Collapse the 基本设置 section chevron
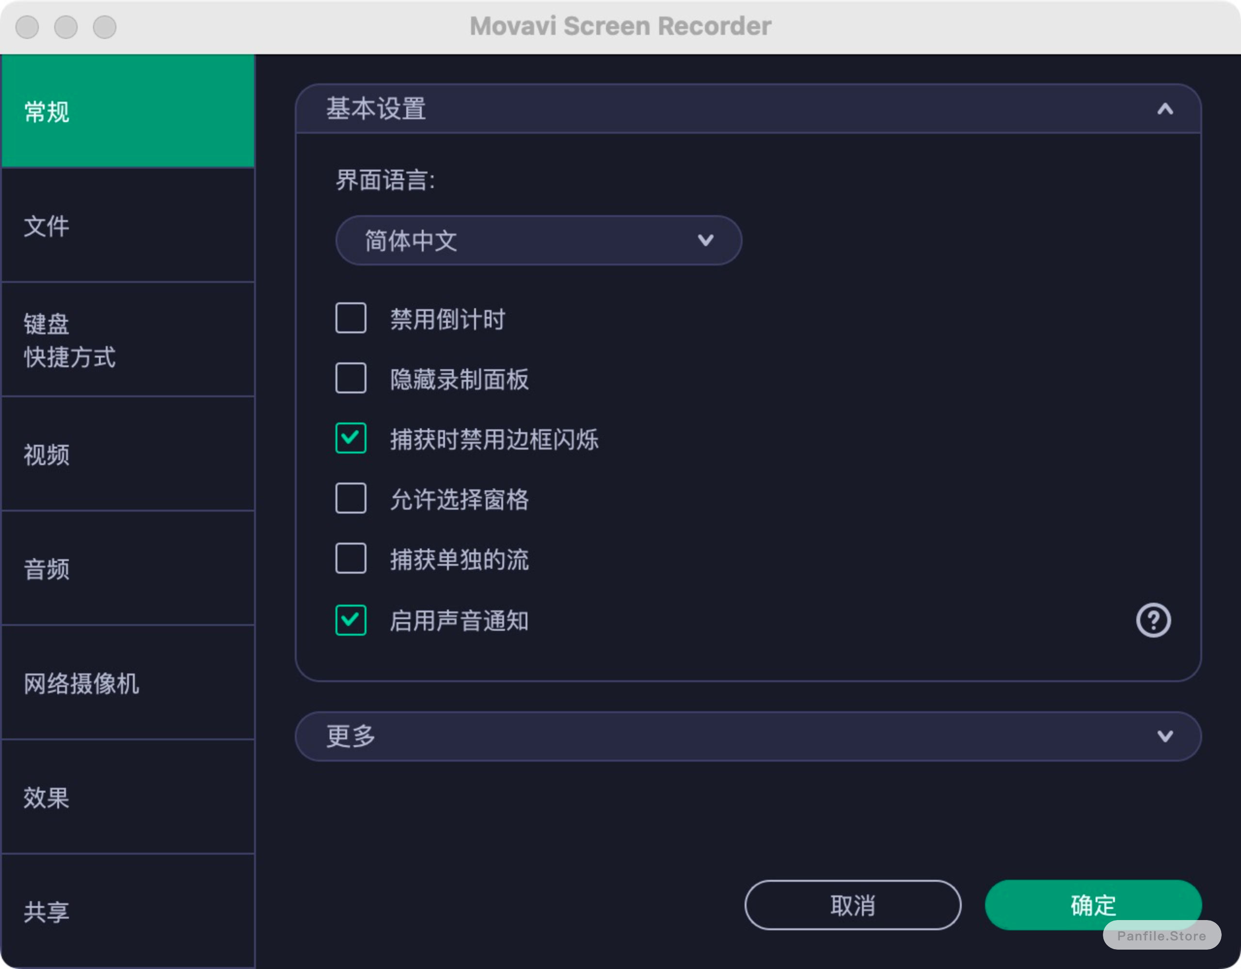 pos(1165,109)
